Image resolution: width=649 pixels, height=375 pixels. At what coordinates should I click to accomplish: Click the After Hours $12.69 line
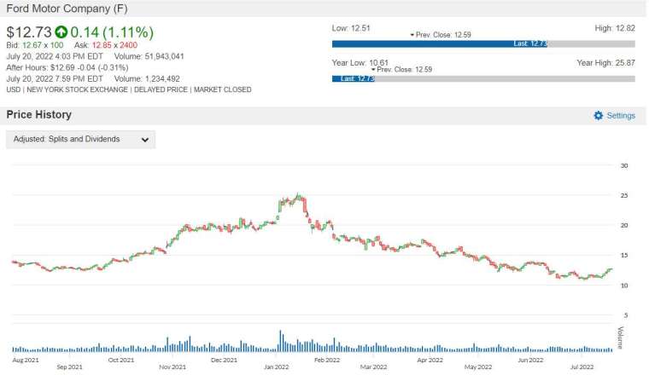coord(67,67)
